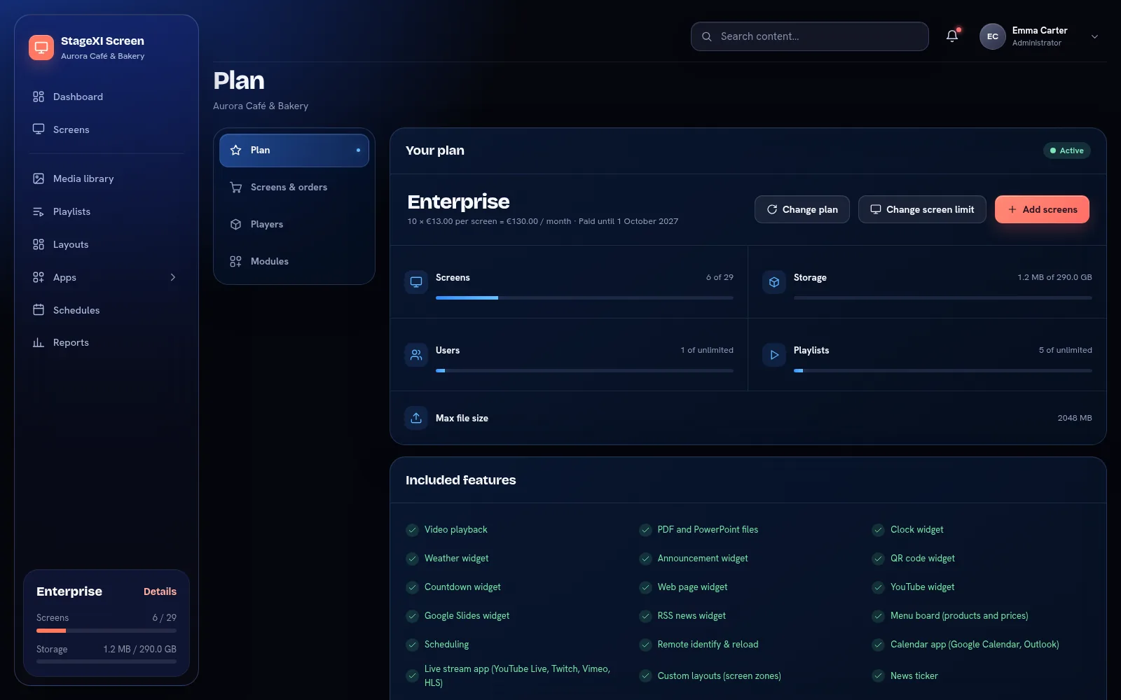Go to the Players section

coord(294,225)
